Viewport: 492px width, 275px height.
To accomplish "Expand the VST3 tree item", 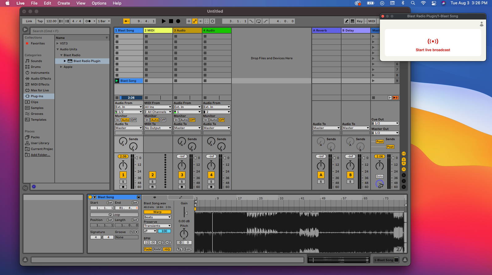I will [x=57, y=43].
